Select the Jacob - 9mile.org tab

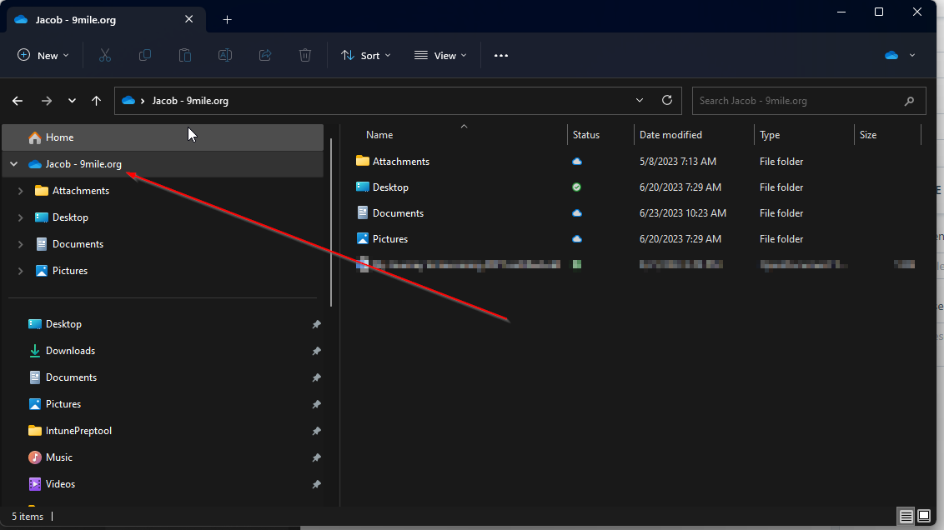[x=106, y=20]
